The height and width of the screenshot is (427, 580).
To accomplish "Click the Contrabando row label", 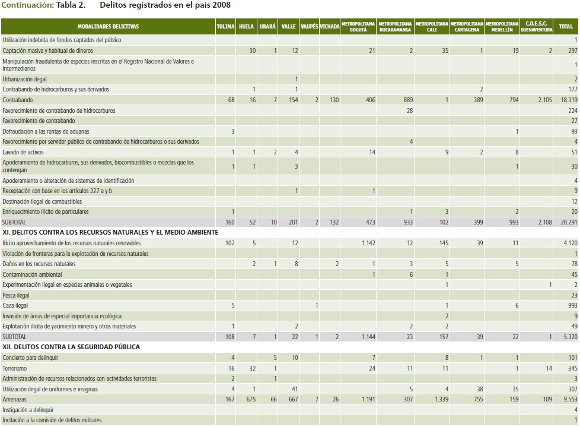I will tap(17, 100).
